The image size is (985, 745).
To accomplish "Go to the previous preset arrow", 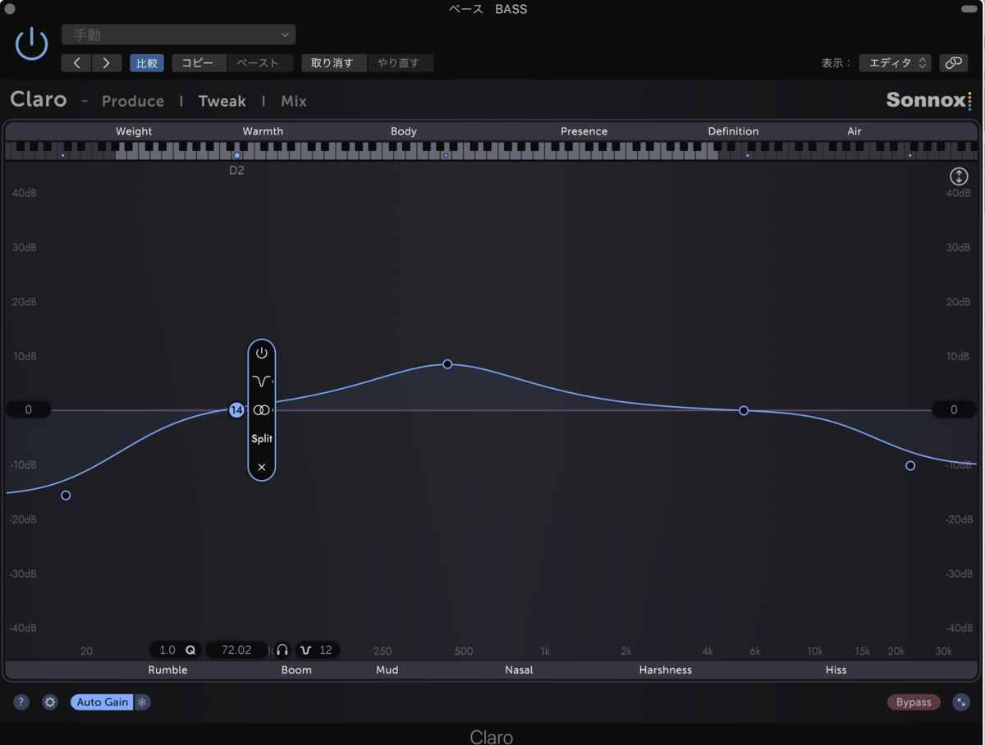I will [x=76, y=63].
